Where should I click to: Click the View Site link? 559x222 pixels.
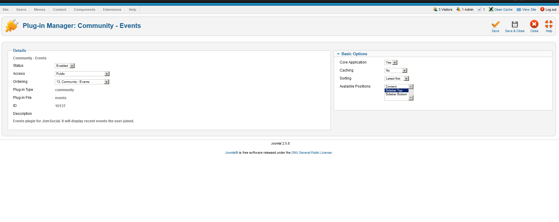pos(529,9)
